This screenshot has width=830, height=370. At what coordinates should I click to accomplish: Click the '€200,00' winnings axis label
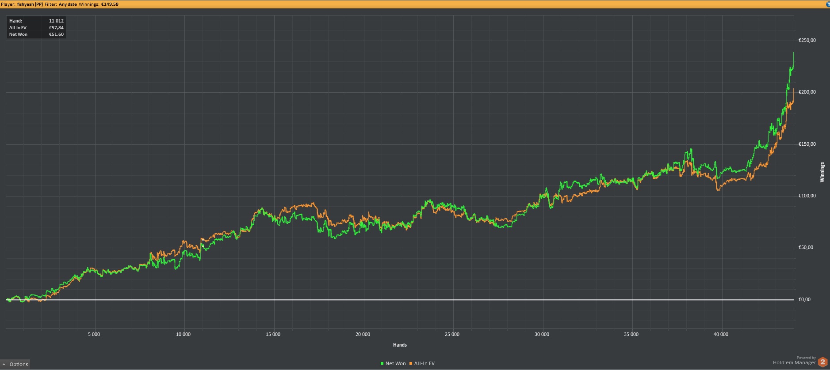(x=807, y=92)
